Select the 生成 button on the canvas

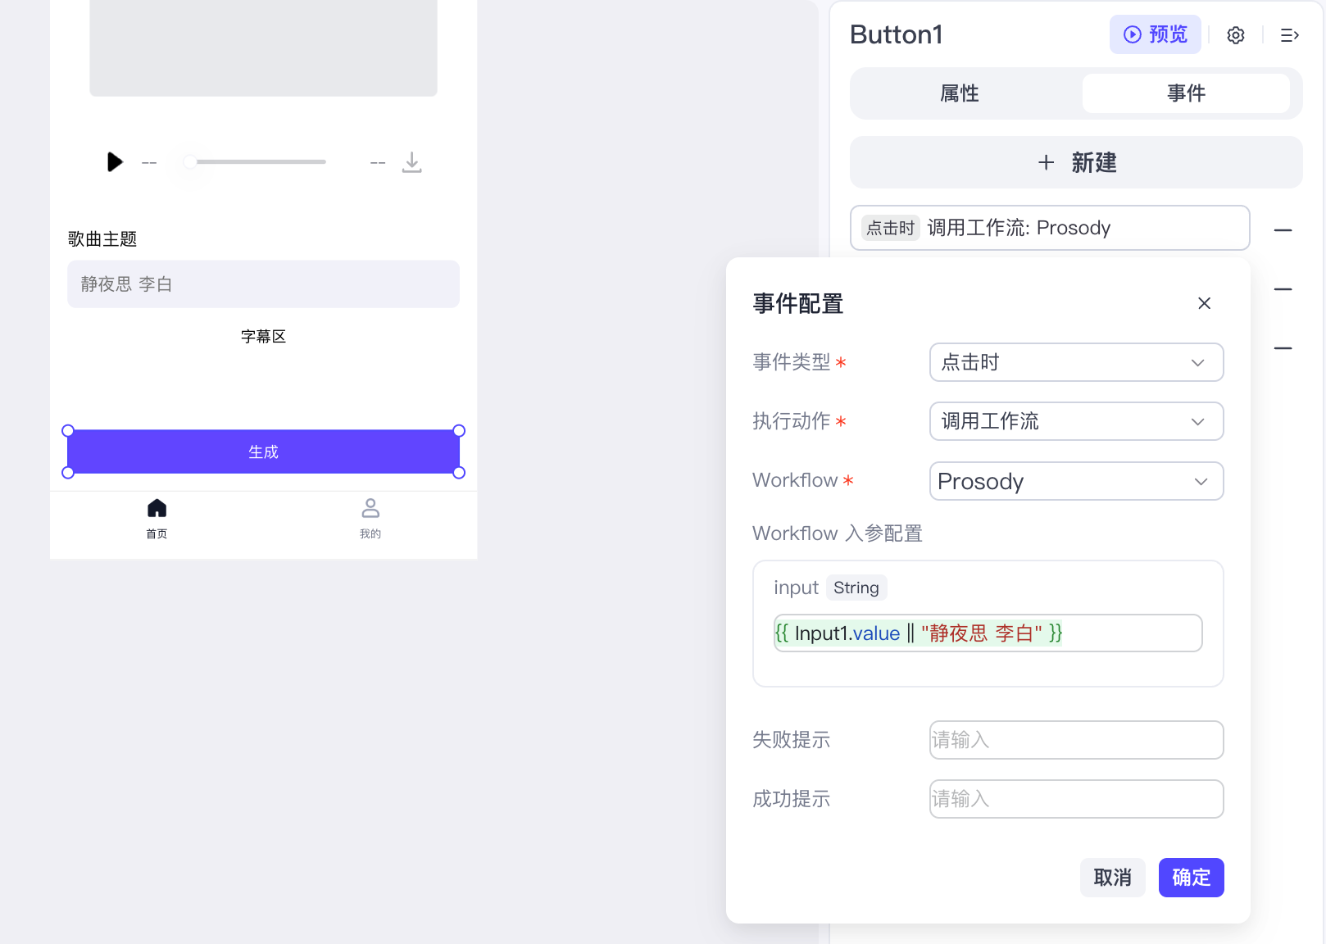pyautogui.click(x=263, y=451)
